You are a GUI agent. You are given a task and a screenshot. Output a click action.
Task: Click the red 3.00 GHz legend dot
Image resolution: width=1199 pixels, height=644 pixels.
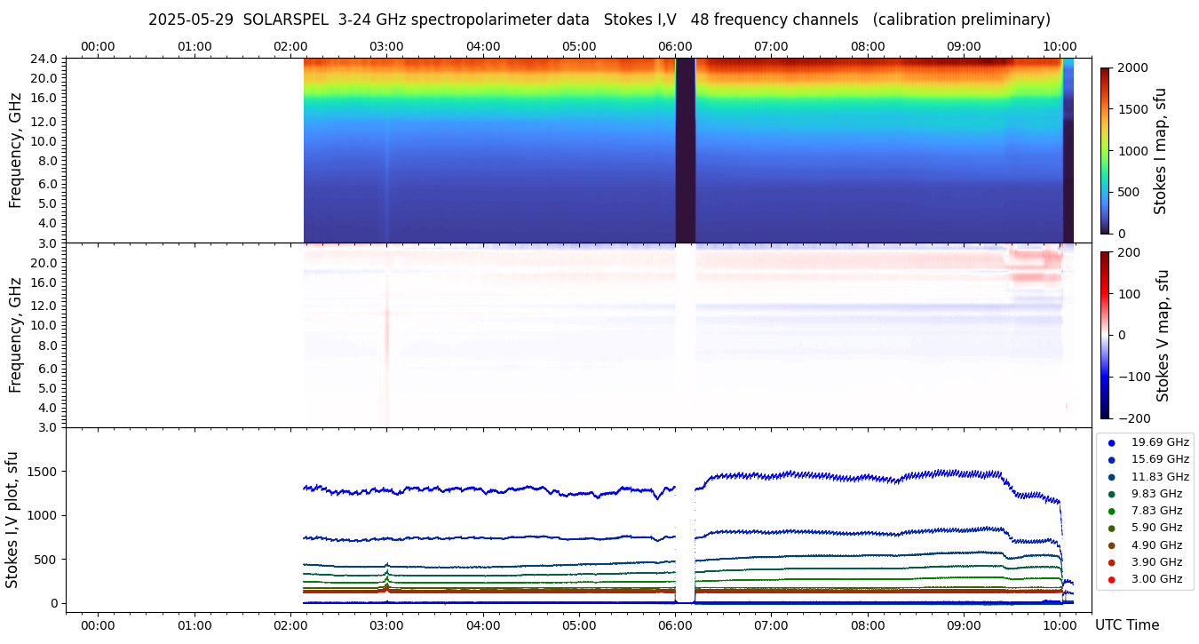[1111, 580]
